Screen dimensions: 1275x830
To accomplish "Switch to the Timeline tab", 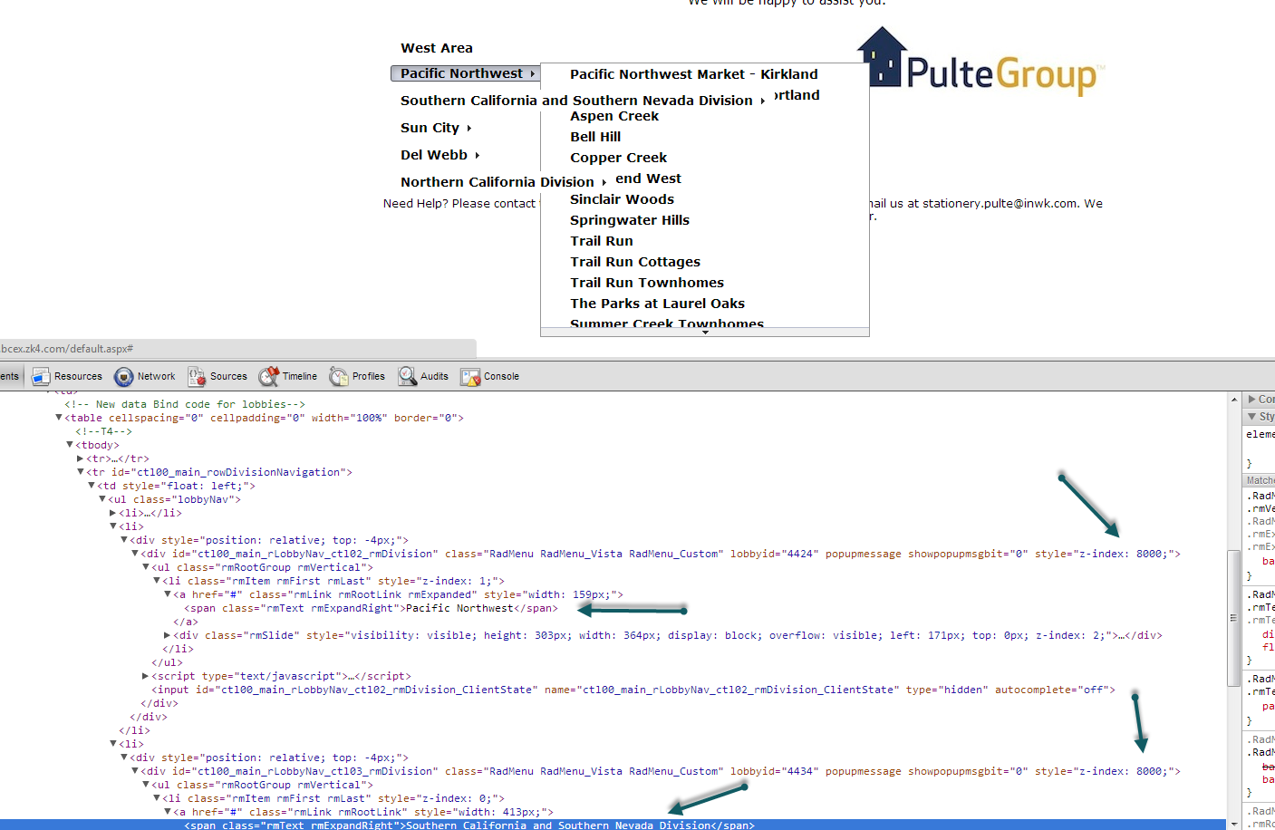I will (x=288, y=377).
